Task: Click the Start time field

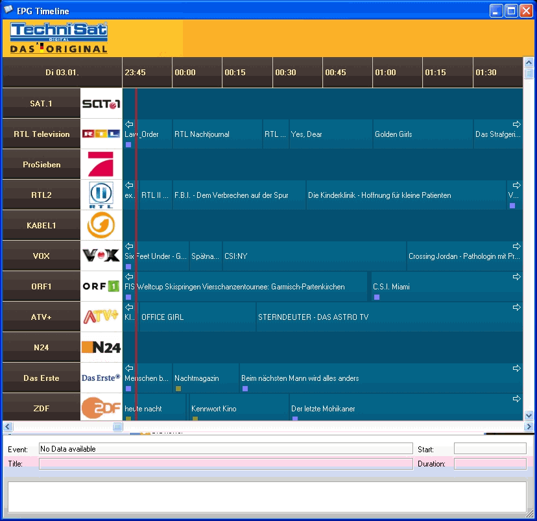Action: (x=490, y=449)
